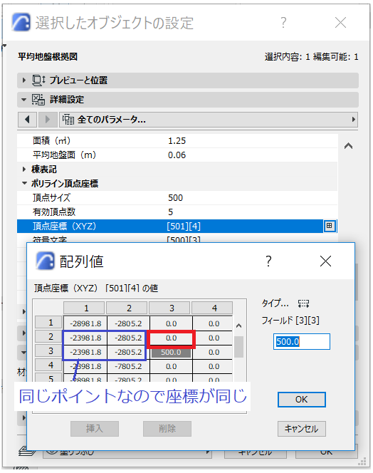Click the プレビューと位置 panel icon
Viewport: 373px width, 473px height.
[38, 80]
